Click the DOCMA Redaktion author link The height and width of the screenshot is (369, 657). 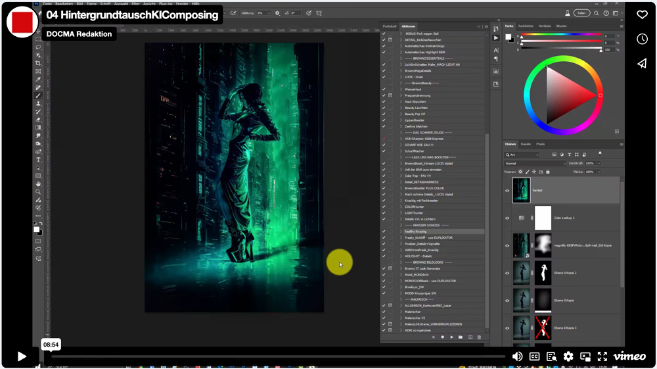[79, 34]
